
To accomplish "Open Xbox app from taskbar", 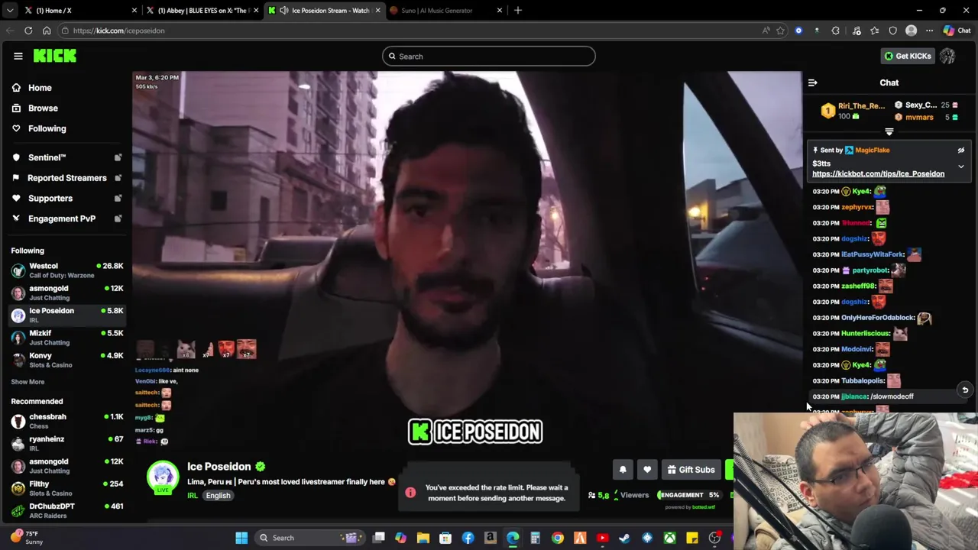I will 670,539.
